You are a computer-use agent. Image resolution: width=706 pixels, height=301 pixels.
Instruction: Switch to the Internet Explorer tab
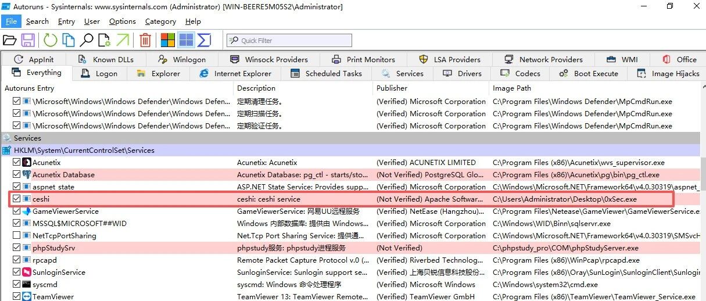pyautogui.click(x=235, y=74)
